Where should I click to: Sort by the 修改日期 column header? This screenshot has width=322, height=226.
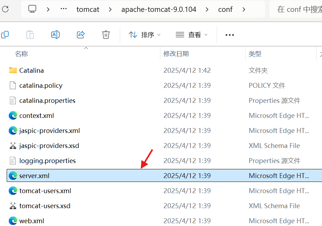click(176, 54)
